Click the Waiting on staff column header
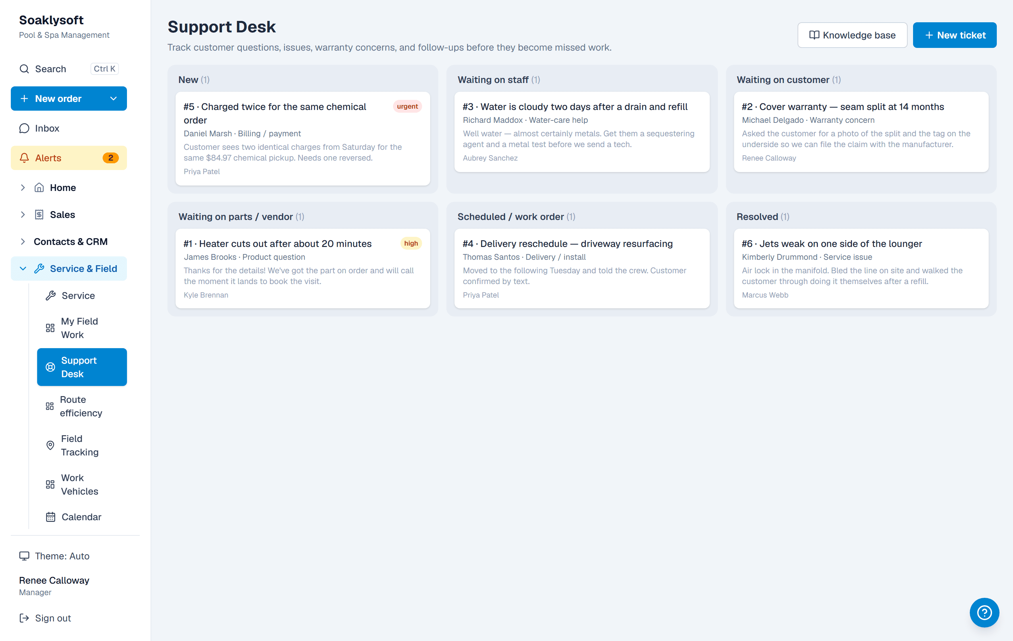 pos(498,79)
